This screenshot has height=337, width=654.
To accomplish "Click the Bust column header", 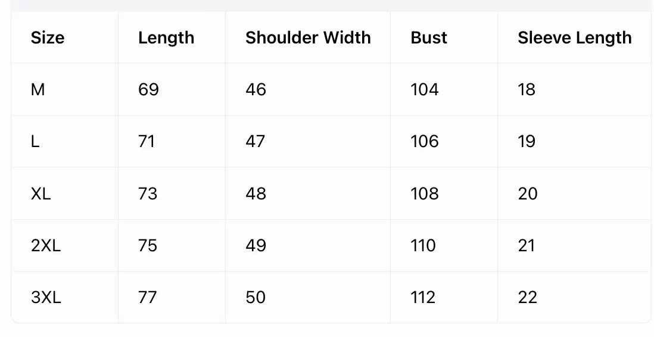I will click(x=429, y=38).
